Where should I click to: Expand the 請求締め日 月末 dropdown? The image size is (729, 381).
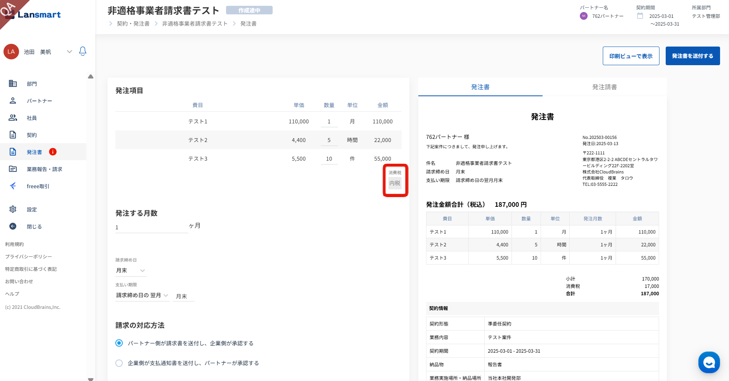(x=130, y=270)
